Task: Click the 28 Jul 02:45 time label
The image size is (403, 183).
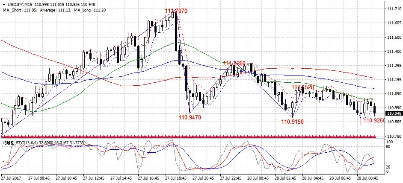Action: 287,178
